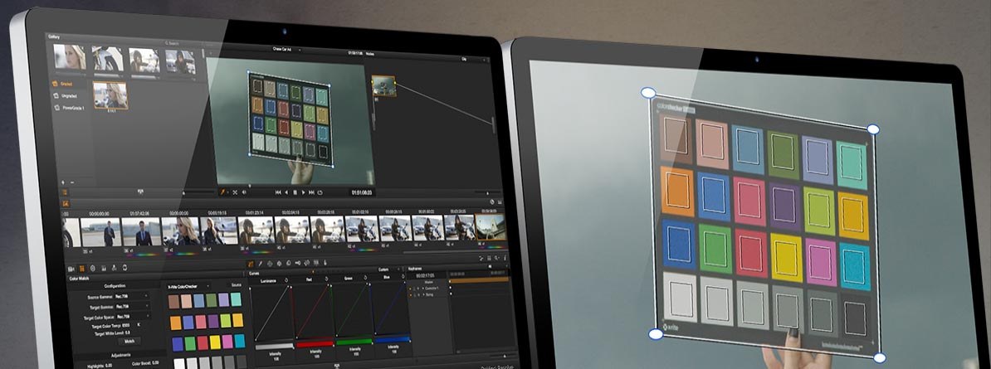Select the Curves palette icon in toolbar

click(251, 264)
